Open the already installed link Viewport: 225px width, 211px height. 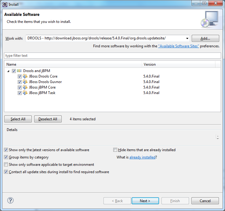[142, 157]
